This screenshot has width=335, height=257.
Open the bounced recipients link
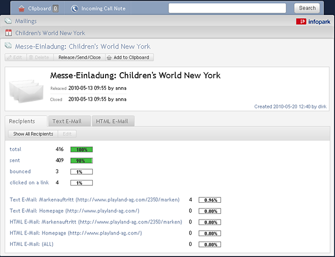pyautogui.click(x=20, y=172)
